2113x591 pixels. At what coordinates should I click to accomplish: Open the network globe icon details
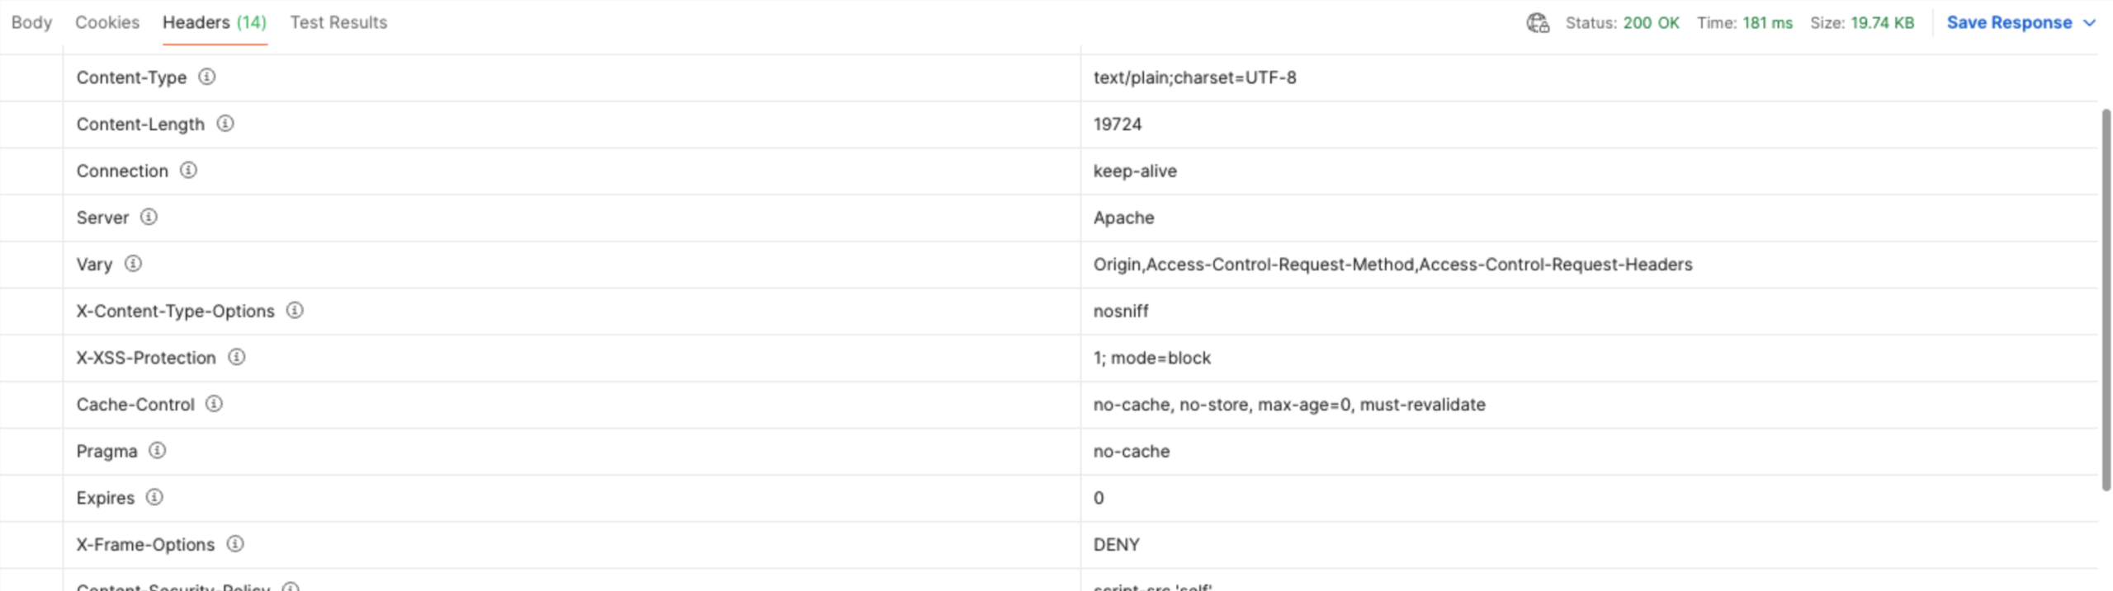[x=1537, y=23]
